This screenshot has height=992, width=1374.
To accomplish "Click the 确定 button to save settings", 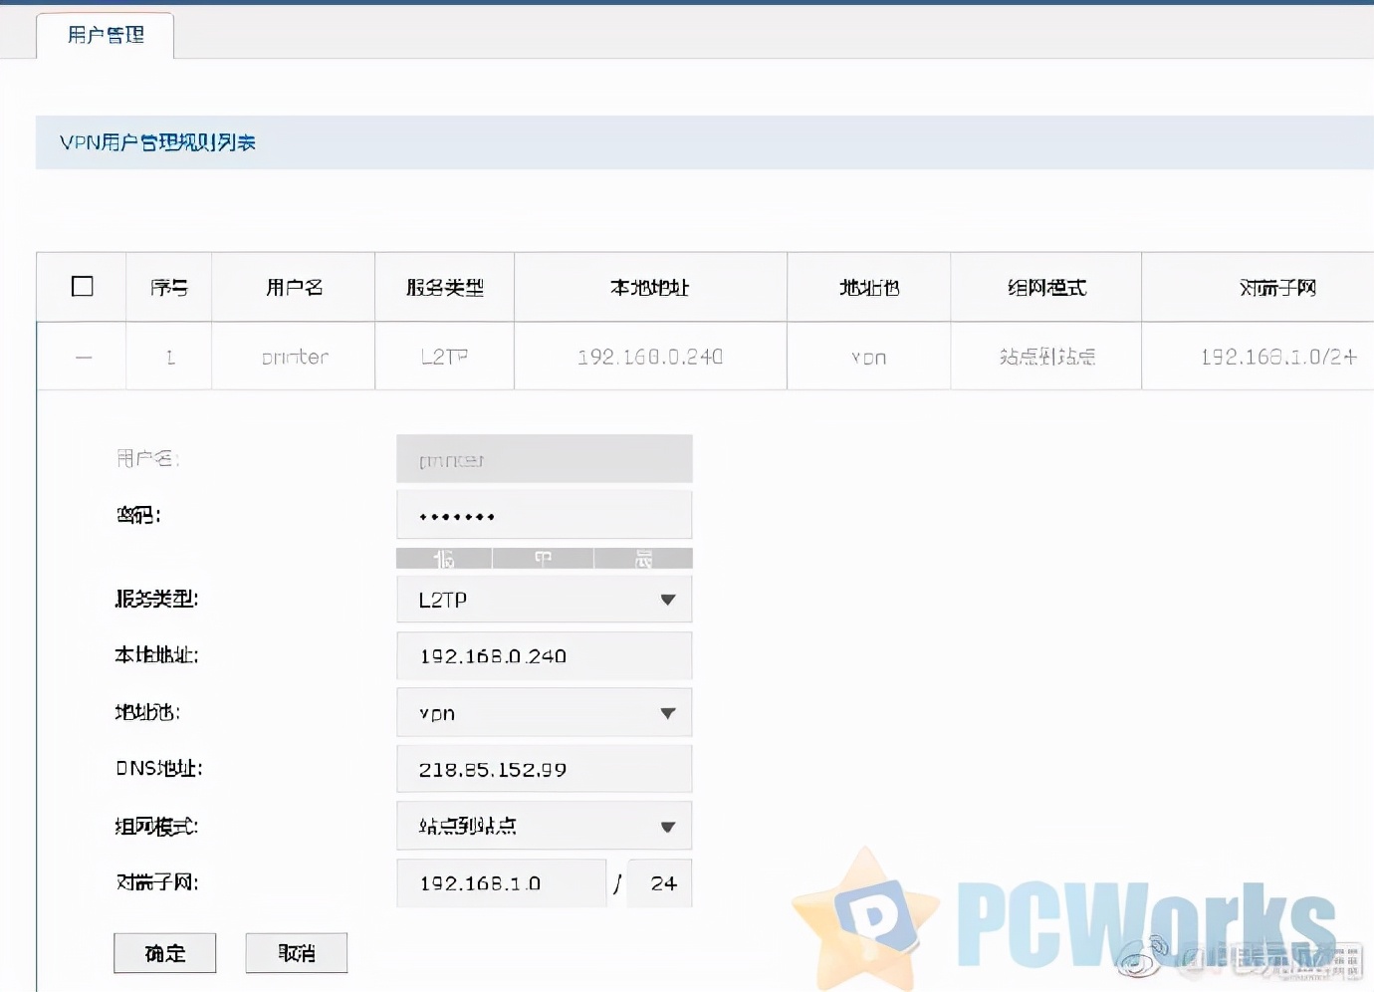I will coord(164,952).
